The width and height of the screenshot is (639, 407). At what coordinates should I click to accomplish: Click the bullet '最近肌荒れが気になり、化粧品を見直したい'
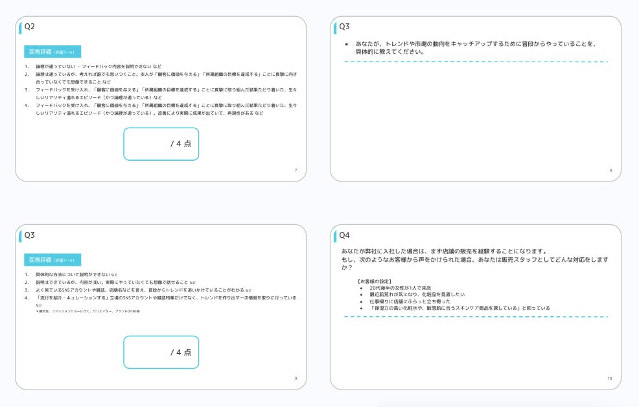417,294
